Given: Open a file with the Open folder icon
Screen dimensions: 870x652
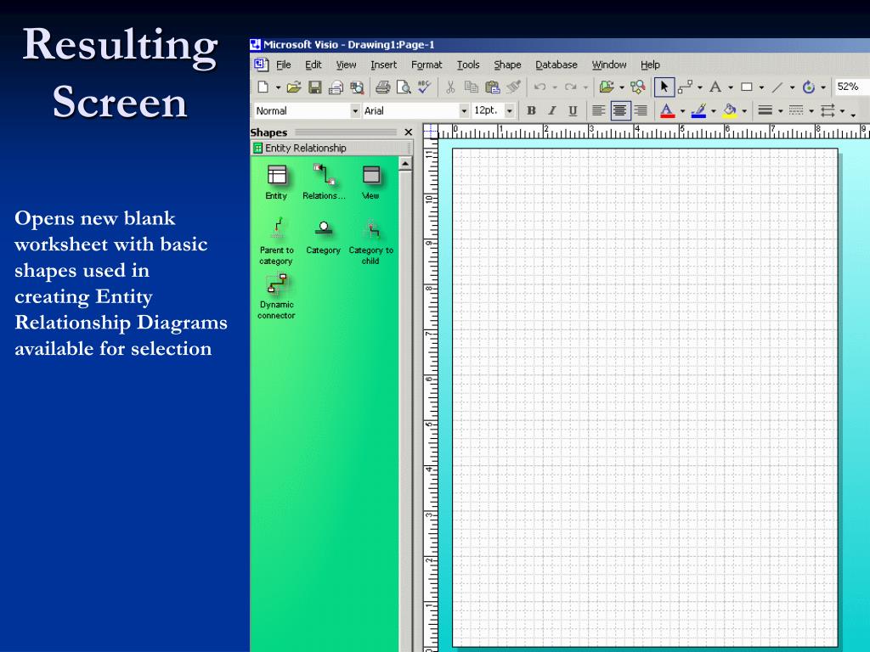Looking at the screenshot, I should click(293, 87).
